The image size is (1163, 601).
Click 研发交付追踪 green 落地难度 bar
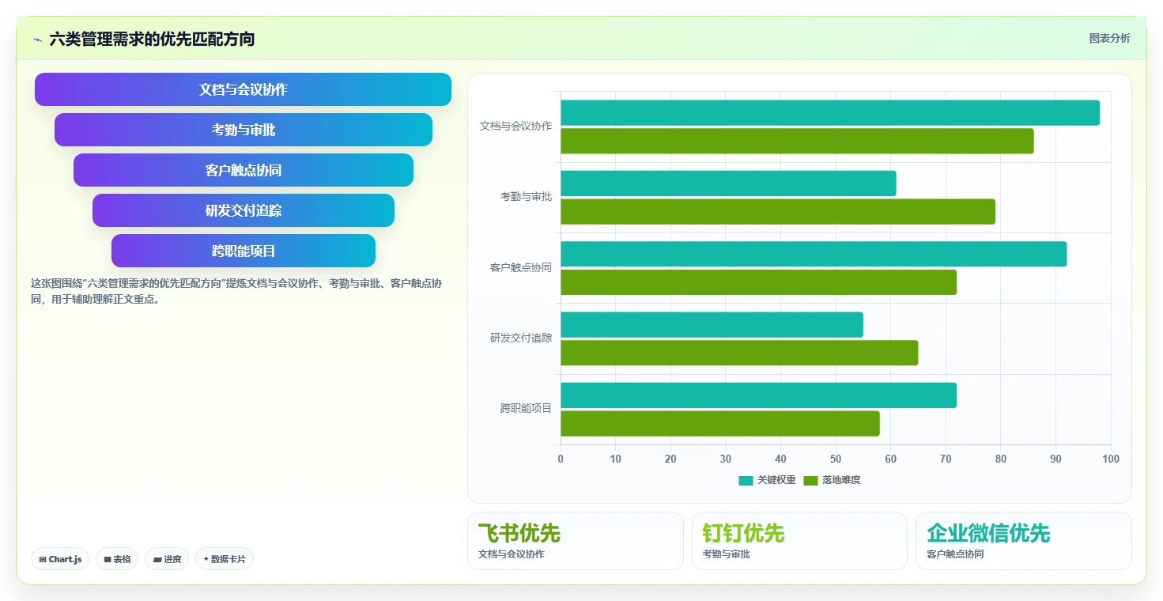[x=739, y=353]
